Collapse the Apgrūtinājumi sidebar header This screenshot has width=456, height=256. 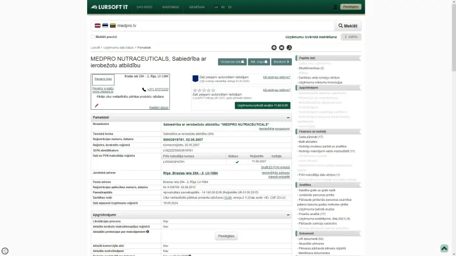[x=328, y=88]
